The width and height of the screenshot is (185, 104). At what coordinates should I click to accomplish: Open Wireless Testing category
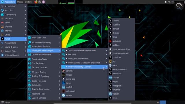pos(44,72)
